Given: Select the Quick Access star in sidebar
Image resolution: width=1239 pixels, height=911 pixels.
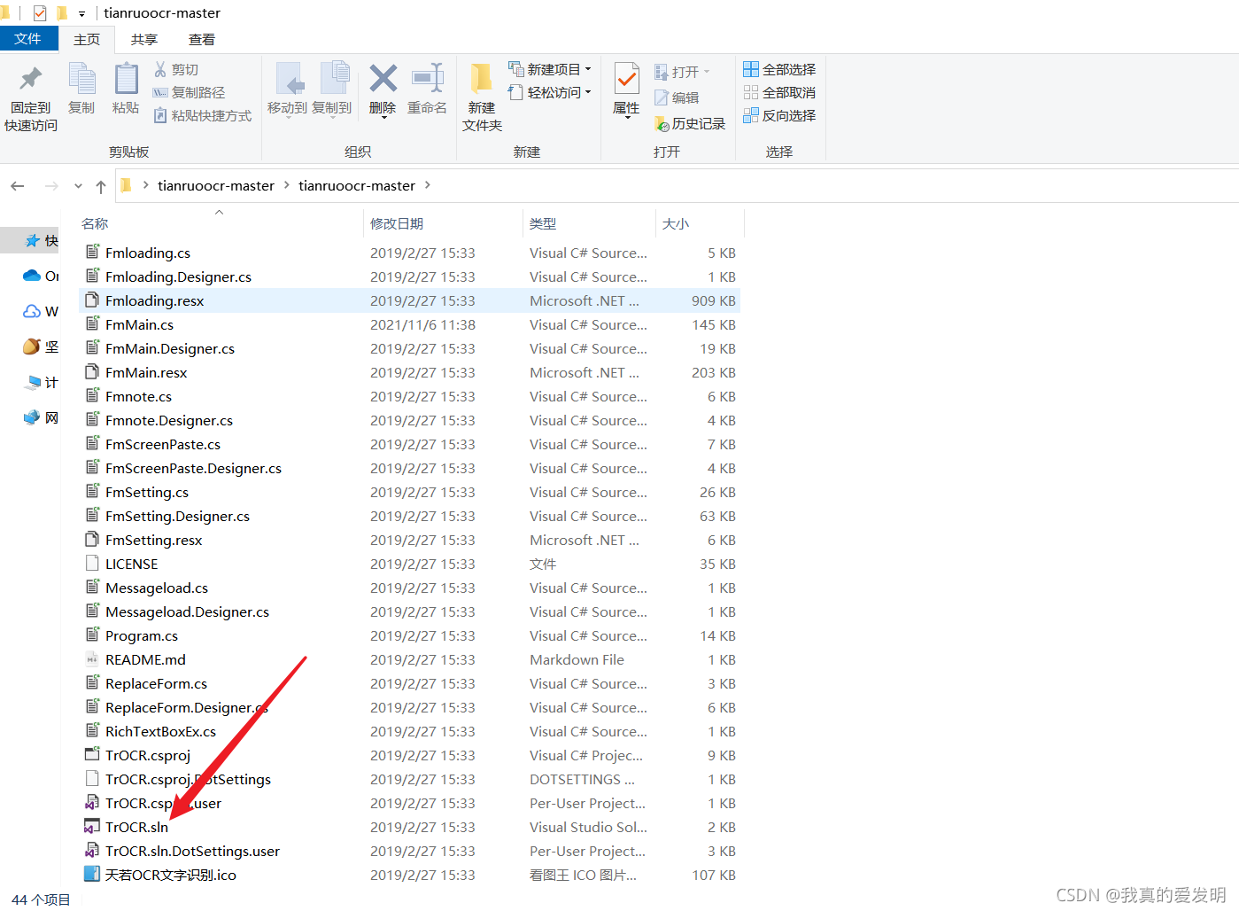Looking at the screenshot, I should pyautogui.click(x=33, y=240).
